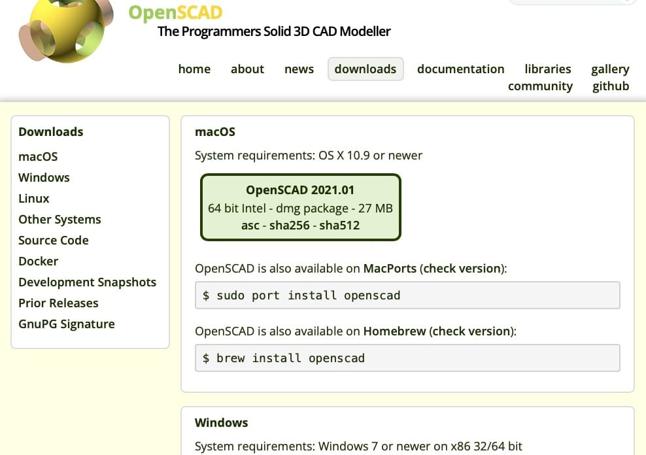Click check version link for Homebrew

tap(471, 331)
